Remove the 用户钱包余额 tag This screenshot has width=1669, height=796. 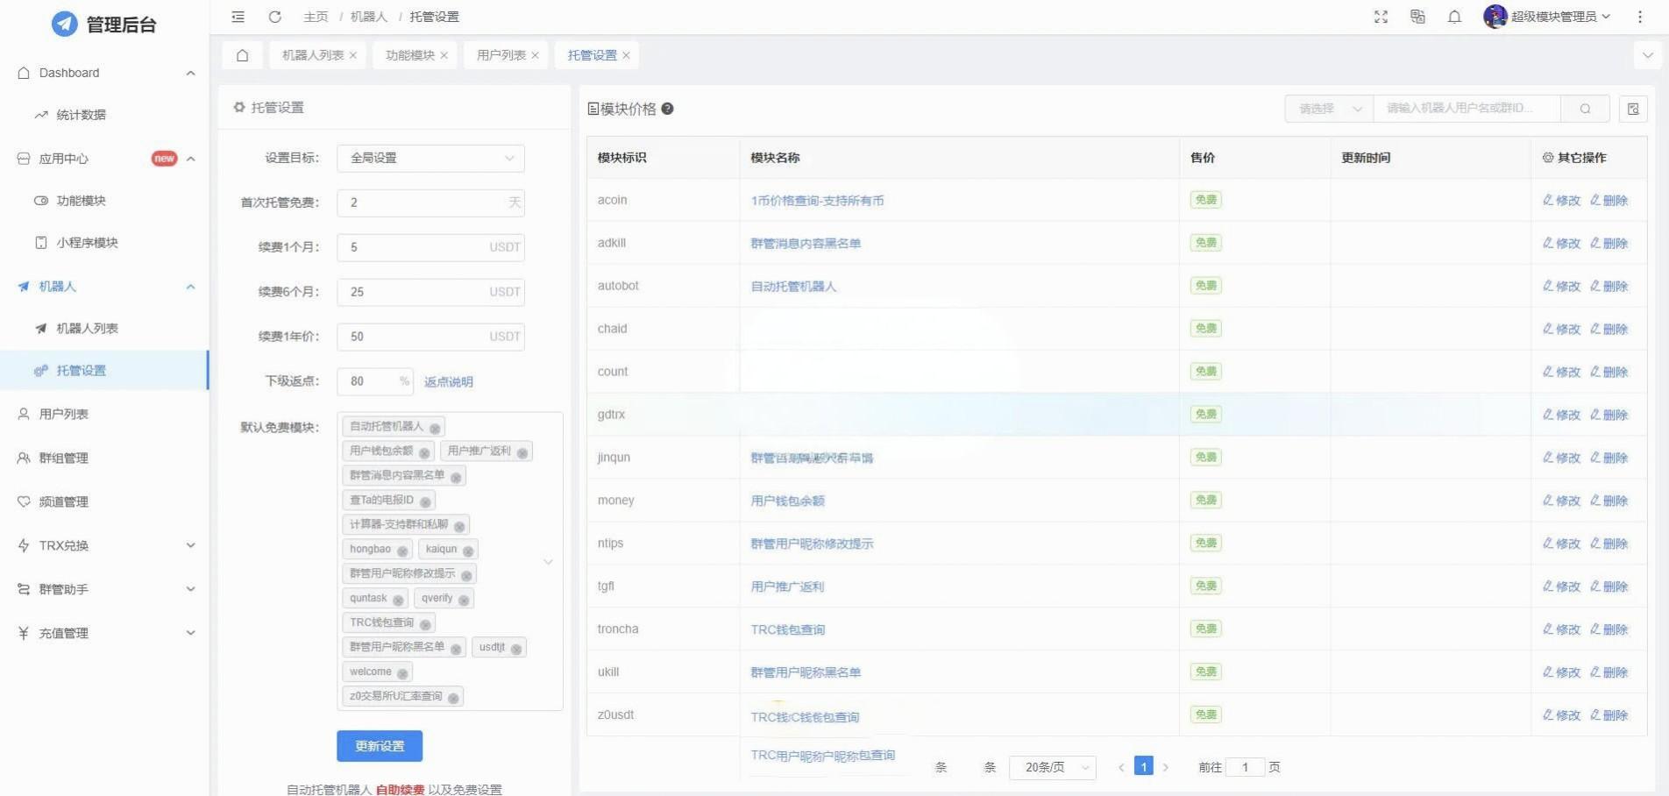[424, 452]
